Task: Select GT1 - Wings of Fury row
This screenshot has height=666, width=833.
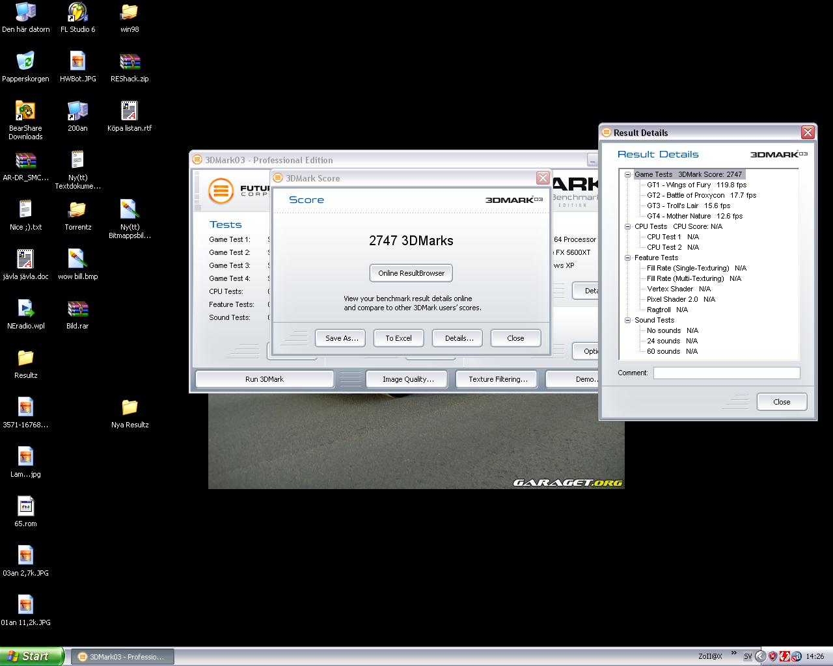Action: click(696, 185)
